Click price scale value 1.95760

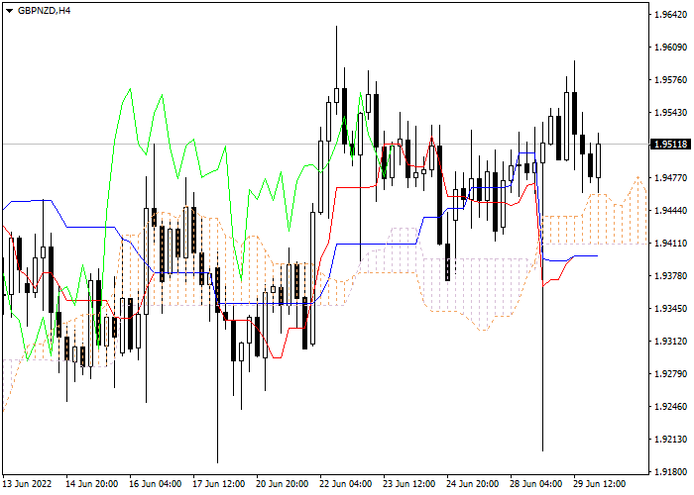pos(670,80)
